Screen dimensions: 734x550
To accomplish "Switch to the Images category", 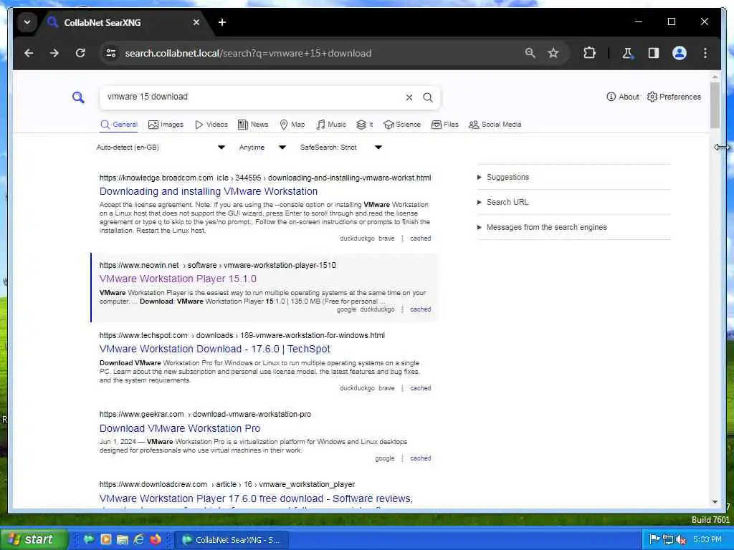I will tap(166, 125).
